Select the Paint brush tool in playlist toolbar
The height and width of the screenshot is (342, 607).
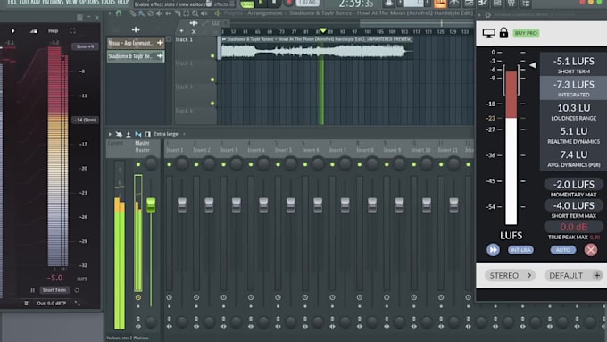pyautogui.click(x=141, y=13)
